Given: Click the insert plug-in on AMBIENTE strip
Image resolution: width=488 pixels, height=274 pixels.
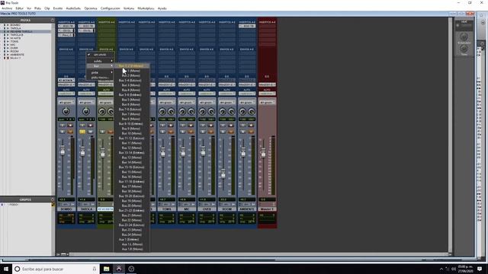Looking at the screenshot, I should click(x=247, y=27).
